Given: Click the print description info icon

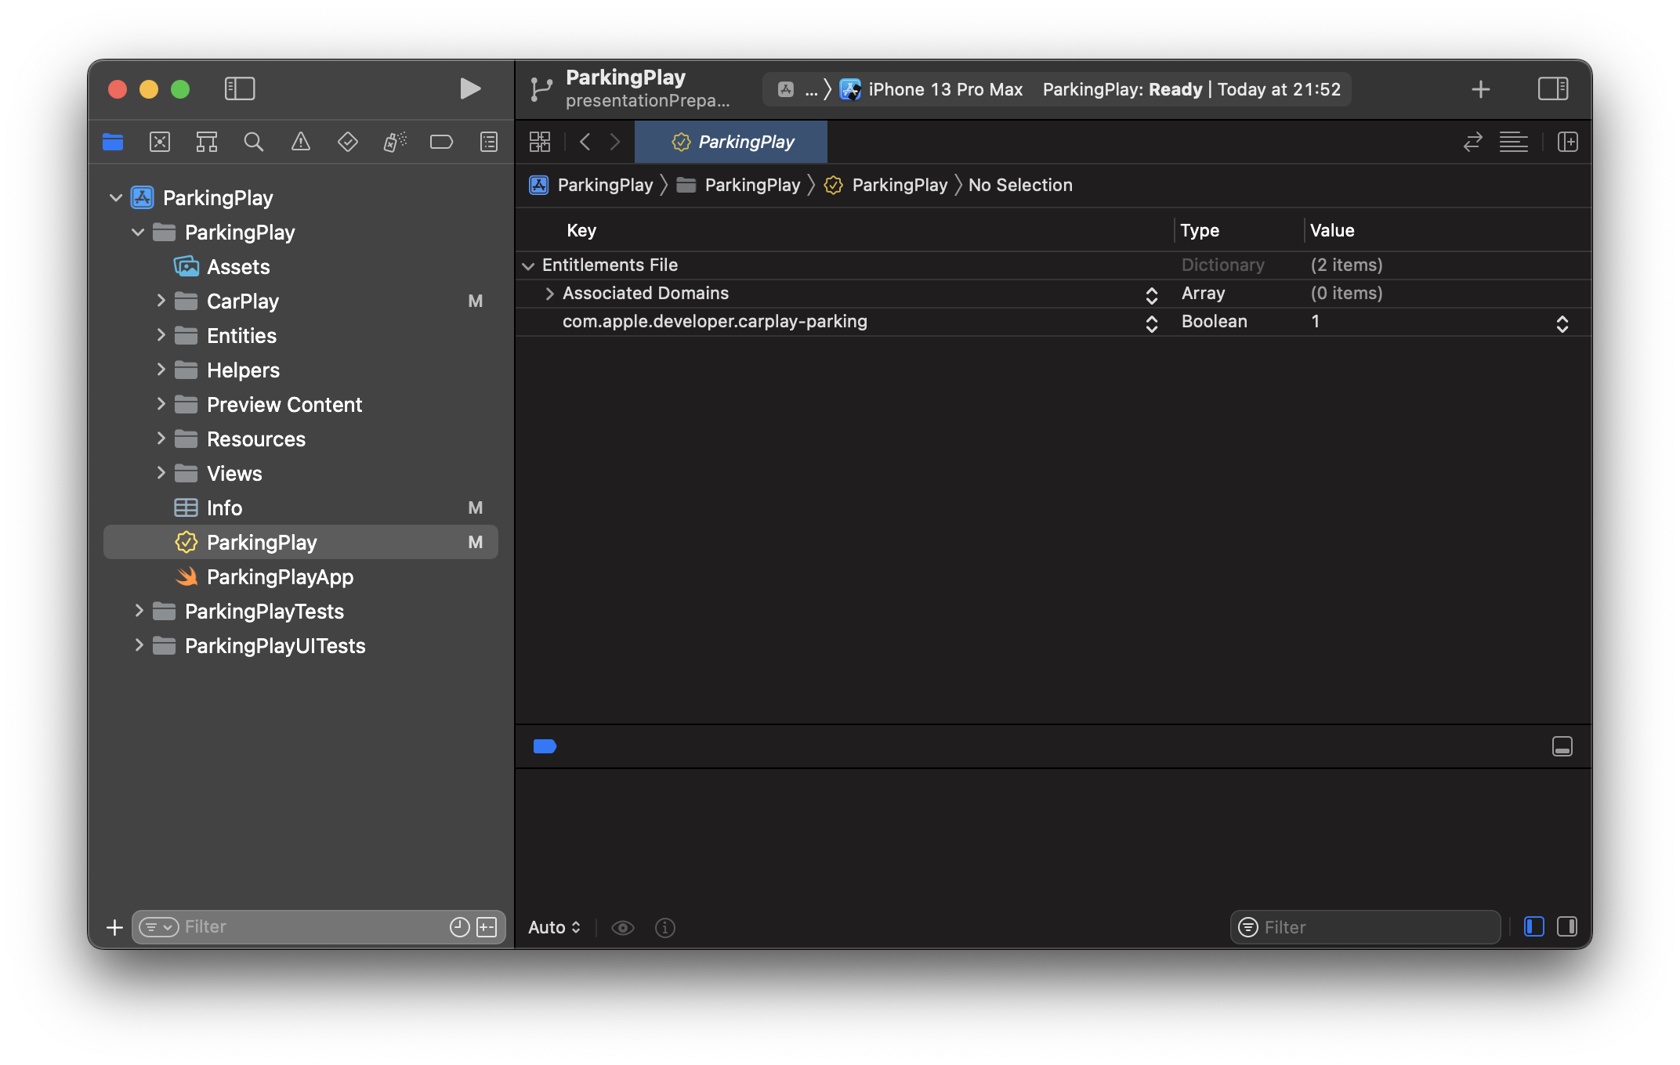Looking at the screenshot, I should [665, 927].
